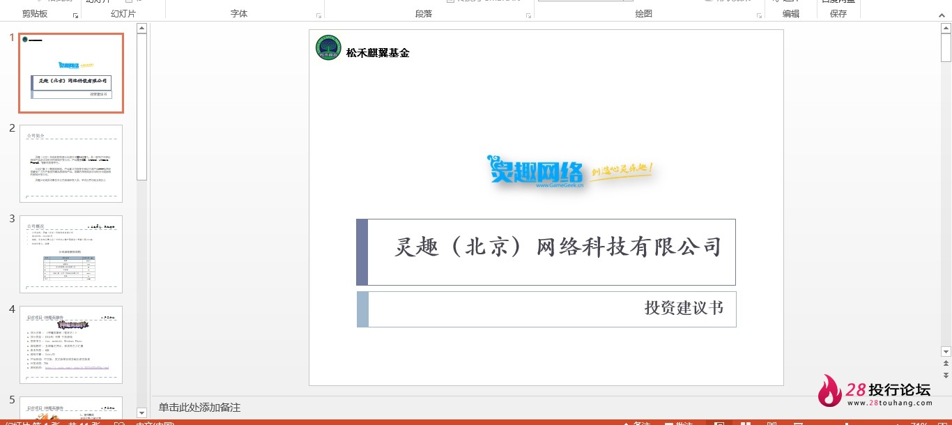Screen dimensions: 952x425
Task: Select the partly visible slide 5 thumbnail
Action: pyautogui.click(x=71, y=408)
